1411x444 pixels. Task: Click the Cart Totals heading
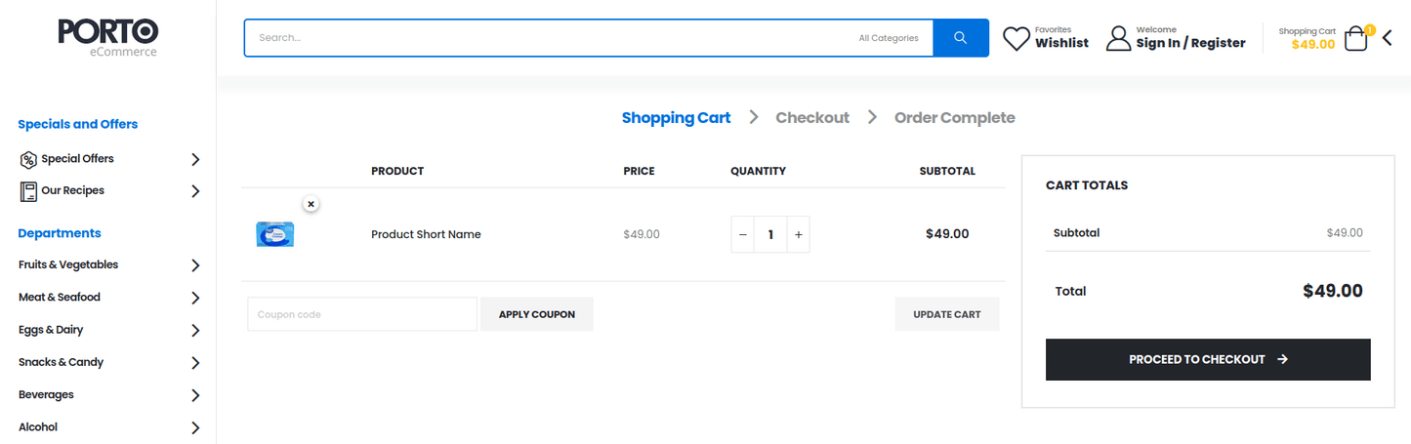click(x=1087, y=184)
